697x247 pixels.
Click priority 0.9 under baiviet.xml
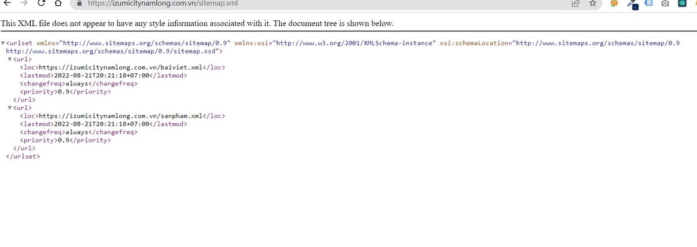[63, 92]
